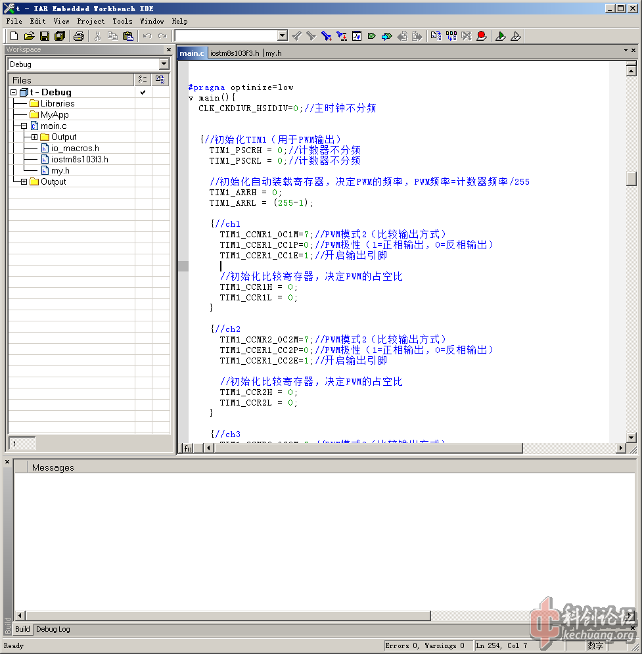Open the toolbar search combo box arrow
This screenshot has height=654, width=642.
tap(283, 36)
